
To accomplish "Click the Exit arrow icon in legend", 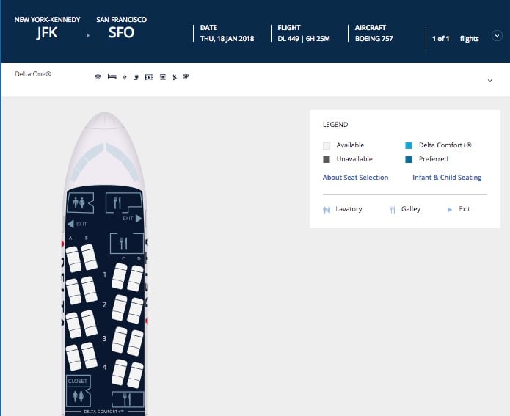I will pos(450,209).
